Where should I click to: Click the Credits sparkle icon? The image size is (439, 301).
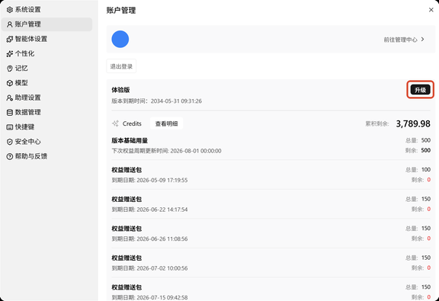pos(115,123)
